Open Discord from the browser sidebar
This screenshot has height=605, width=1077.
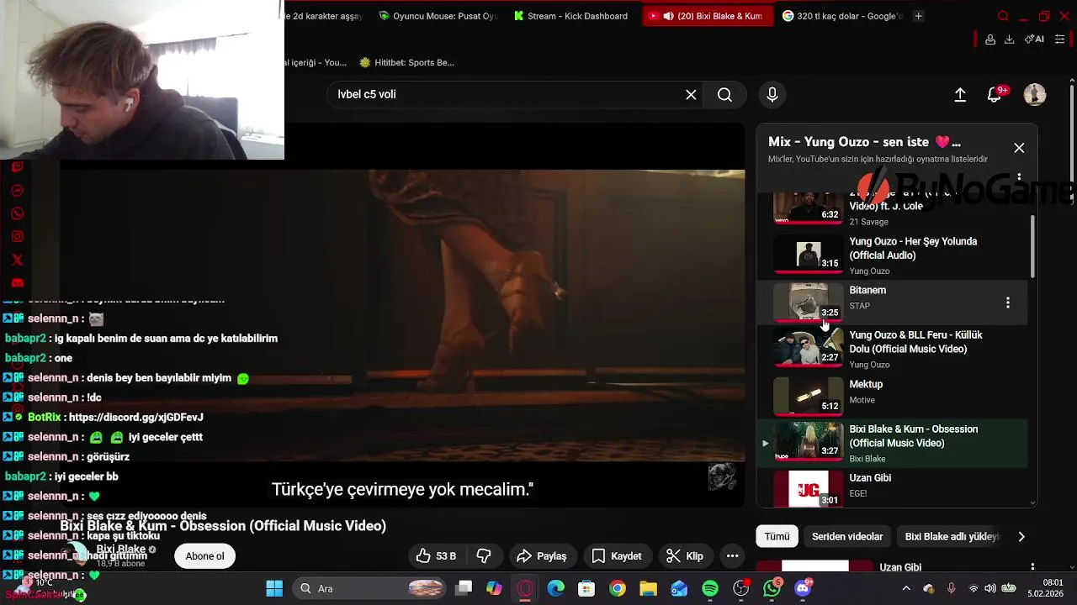(17, 283)
